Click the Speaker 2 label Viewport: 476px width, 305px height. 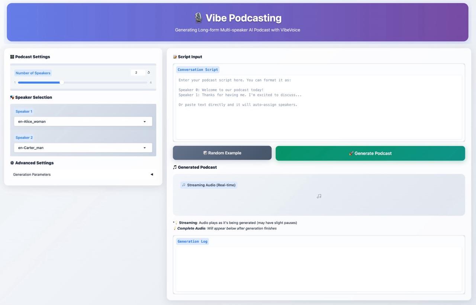pos(24,138)
